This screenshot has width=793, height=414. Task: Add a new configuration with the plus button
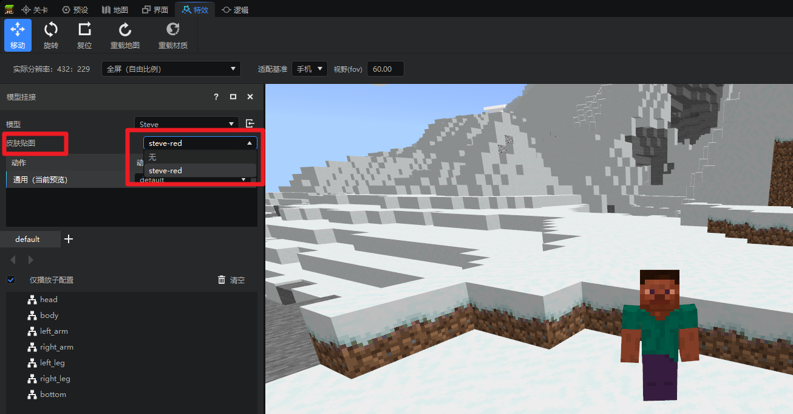(69, 240)
